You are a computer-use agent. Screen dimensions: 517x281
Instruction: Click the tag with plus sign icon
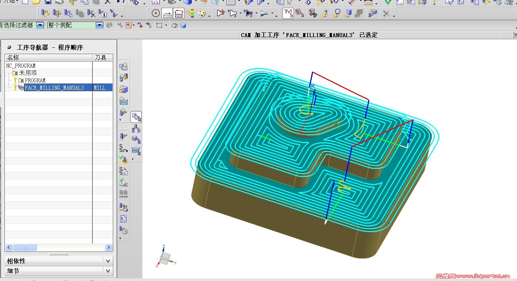pos(324,14)
